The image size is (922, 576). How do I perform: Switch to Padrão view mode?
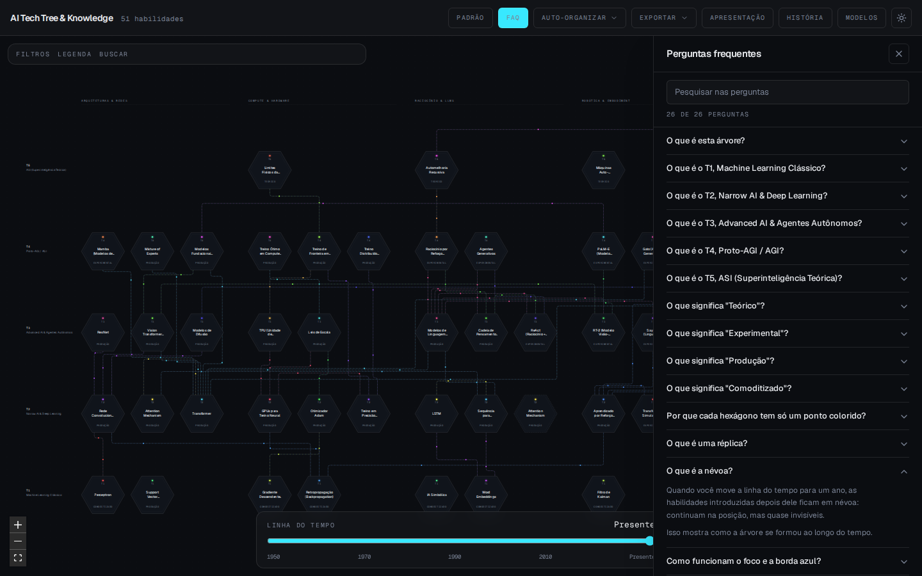point(470,18)
